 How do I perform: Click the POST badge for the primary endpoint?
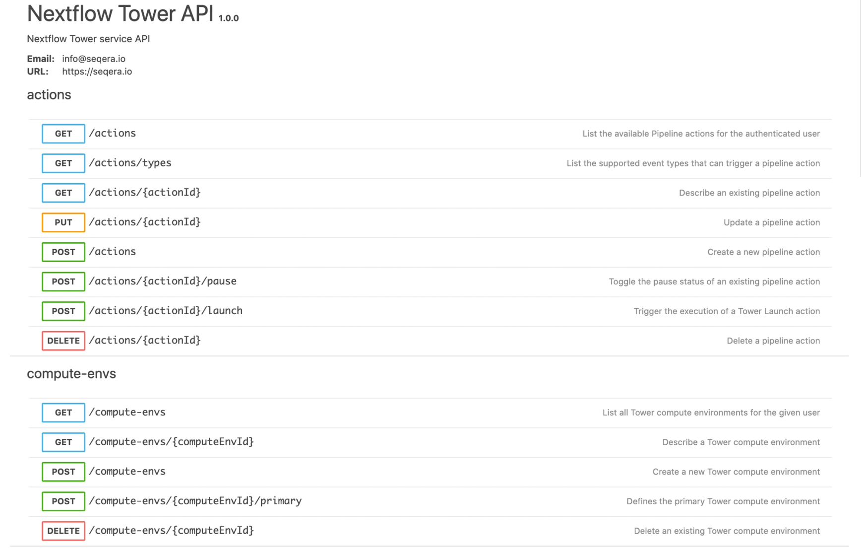[63, 501]
